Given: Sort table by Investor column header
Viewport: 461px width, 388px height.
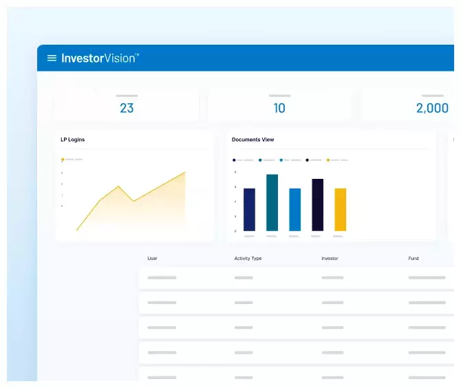Looking at the screenshot, I should [330, 259].
